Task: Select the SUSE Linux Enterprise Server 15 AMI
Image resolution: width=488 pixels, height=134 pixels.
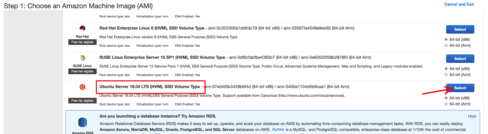Action: tap(460, 59)
